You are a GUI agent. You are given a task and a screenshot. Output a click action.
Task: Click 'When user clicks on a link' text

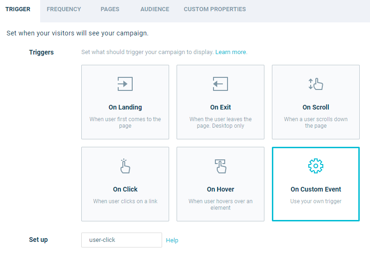click(x=125, y=201)
